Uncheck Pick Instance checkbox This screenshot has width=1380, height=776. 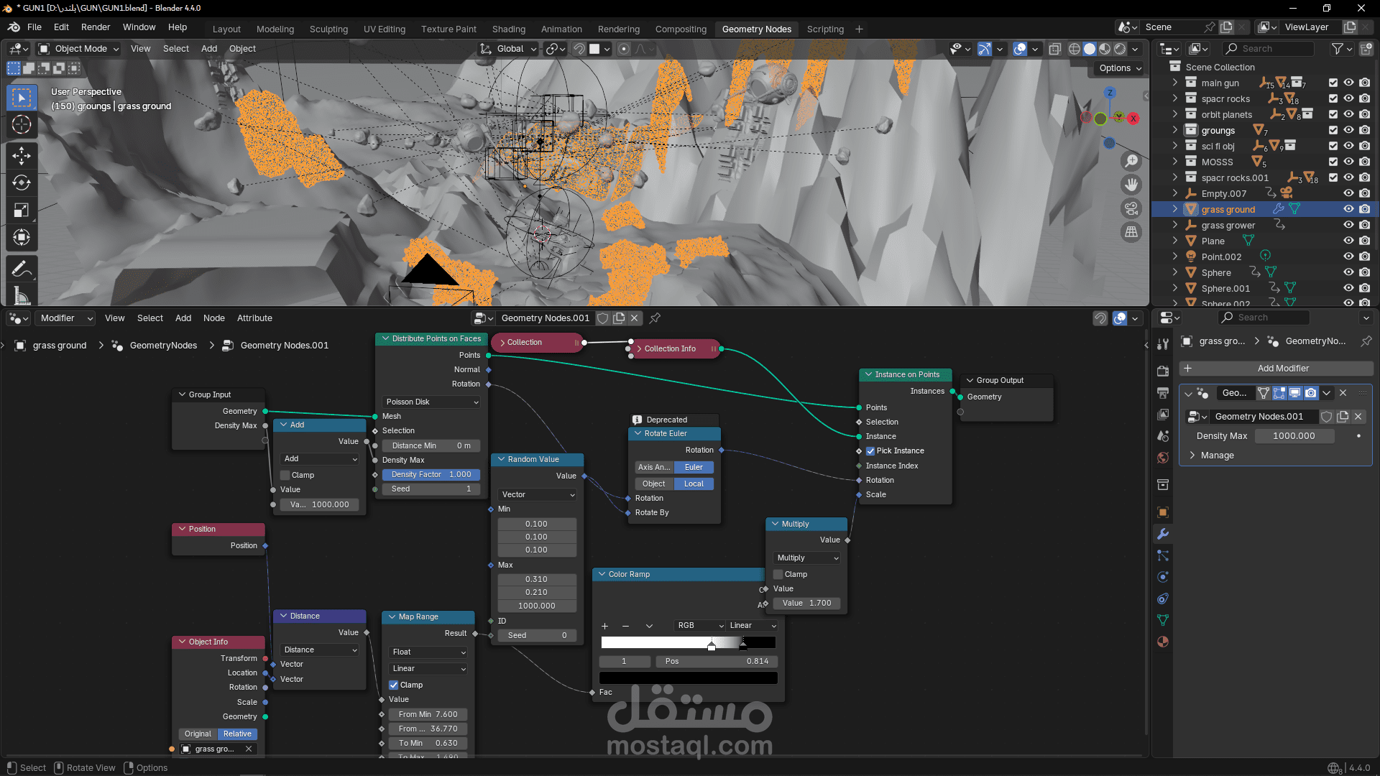pyautogui.click(x=870, y=451)
